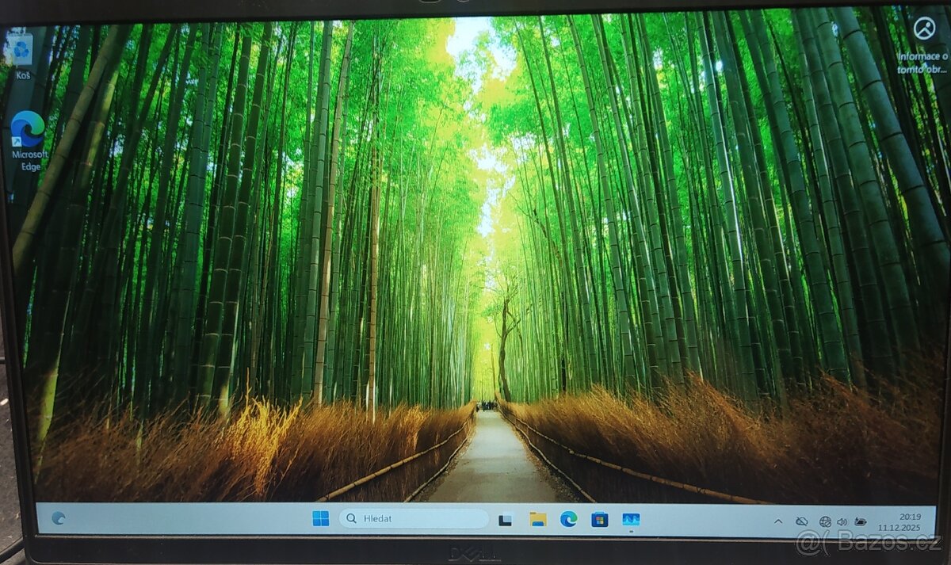This screenshot has height=565, width=951.
Task: Open notifications by clicking the date 11.12.2025
Action: click(x=900, y=526)
